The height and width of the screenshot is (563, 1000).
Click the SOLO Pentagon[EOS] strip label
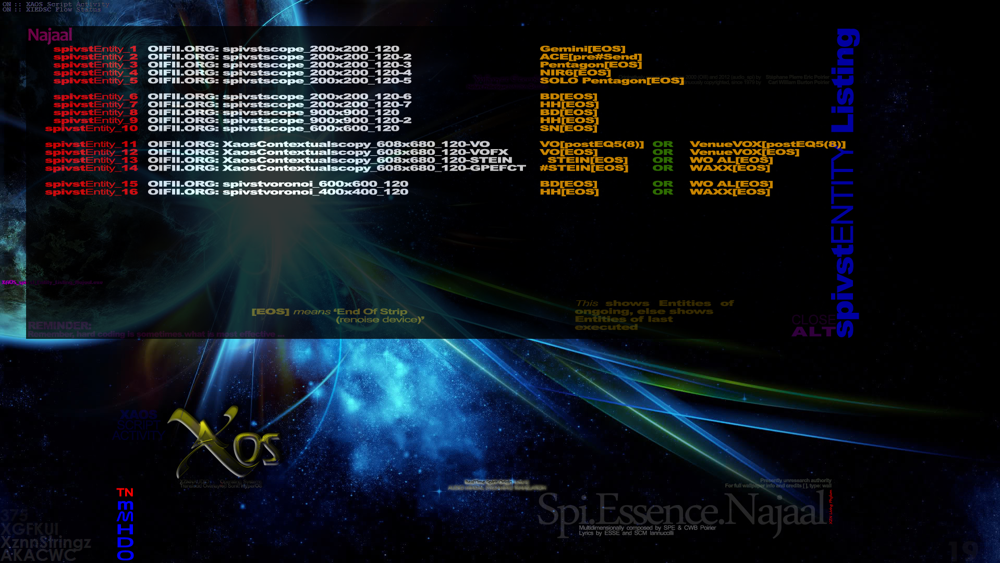[611, 81]
